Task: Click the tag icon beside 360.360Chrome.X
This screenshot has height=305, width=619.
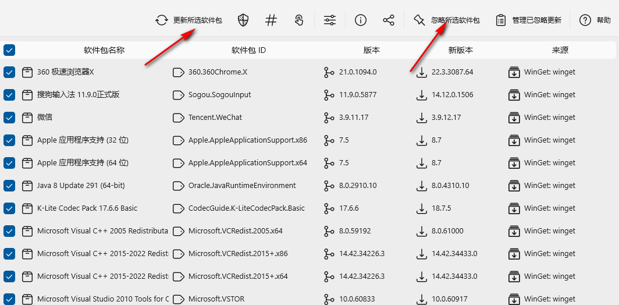Action: tap(179, 72)
